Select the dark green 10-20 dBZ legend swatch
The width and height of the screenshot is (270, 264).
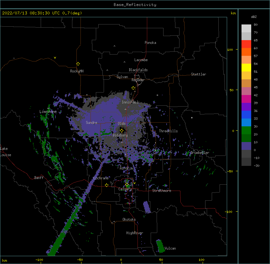(x=246, y=138)
